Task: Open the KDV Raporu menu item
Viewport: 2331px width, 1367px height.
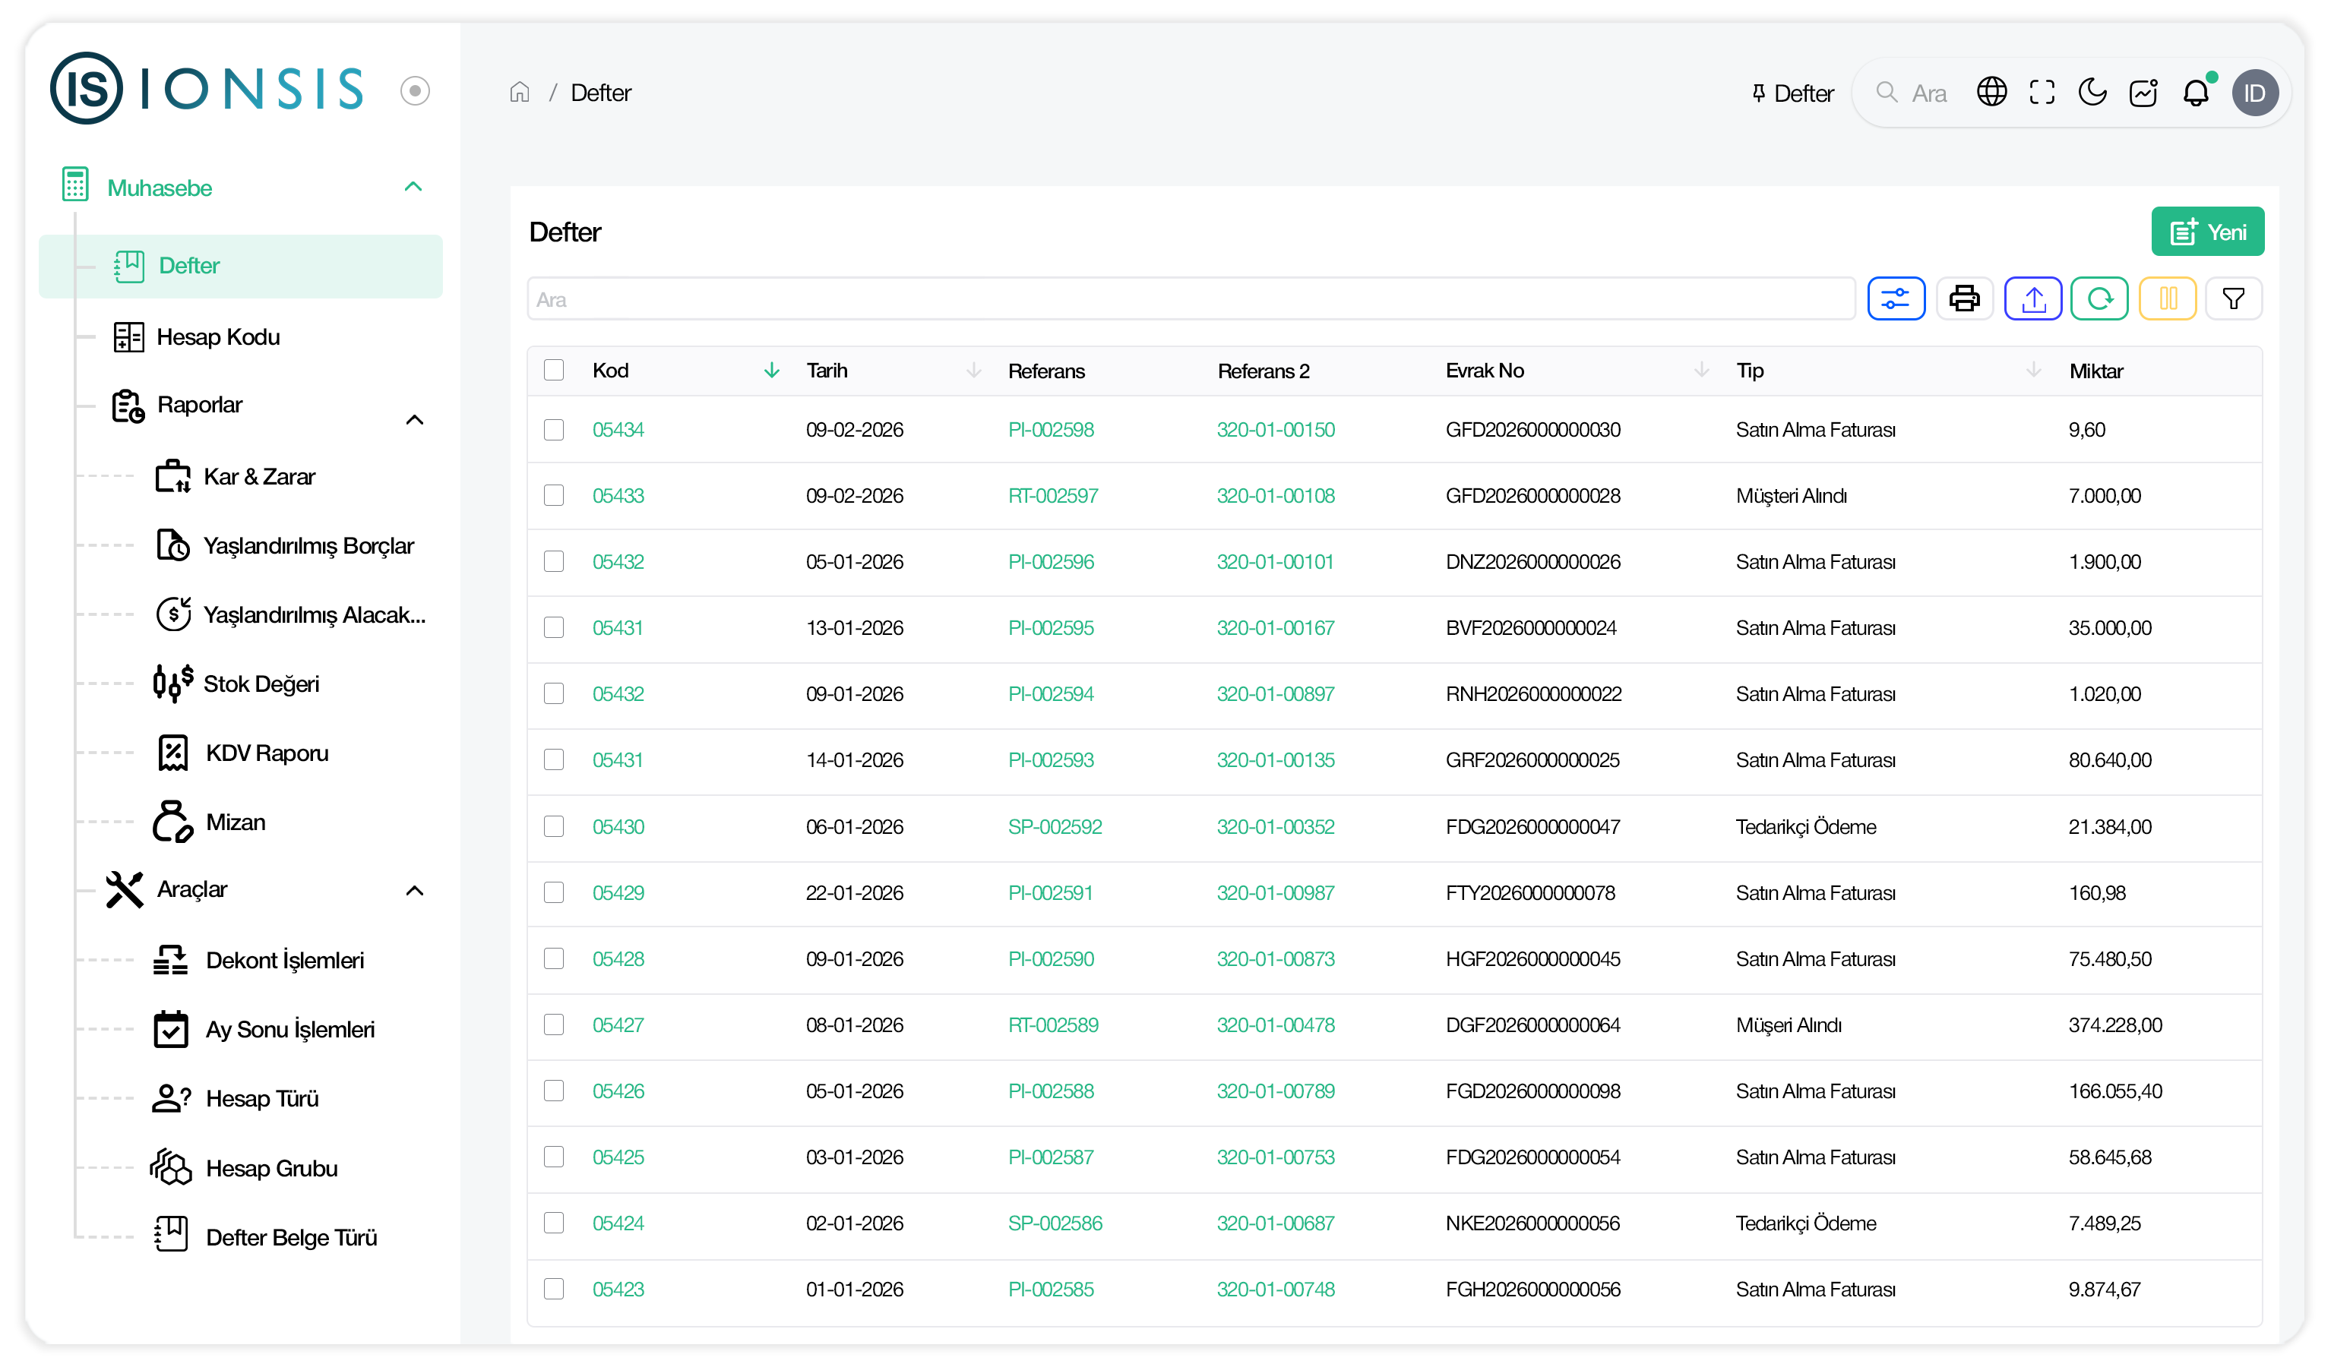Action: 267,753
